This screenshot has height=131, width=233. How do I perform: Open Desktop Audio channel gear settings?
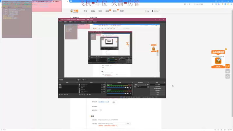[130, 93]
